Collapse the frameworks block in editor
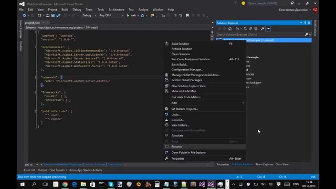The height and width of the screenshot is (189, 336). [x=36, y=92]
